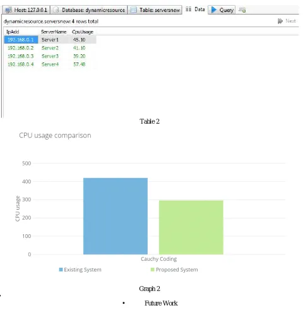Click the CPU usage comparison title
The image size is (303, 310).
pos(55,135)
